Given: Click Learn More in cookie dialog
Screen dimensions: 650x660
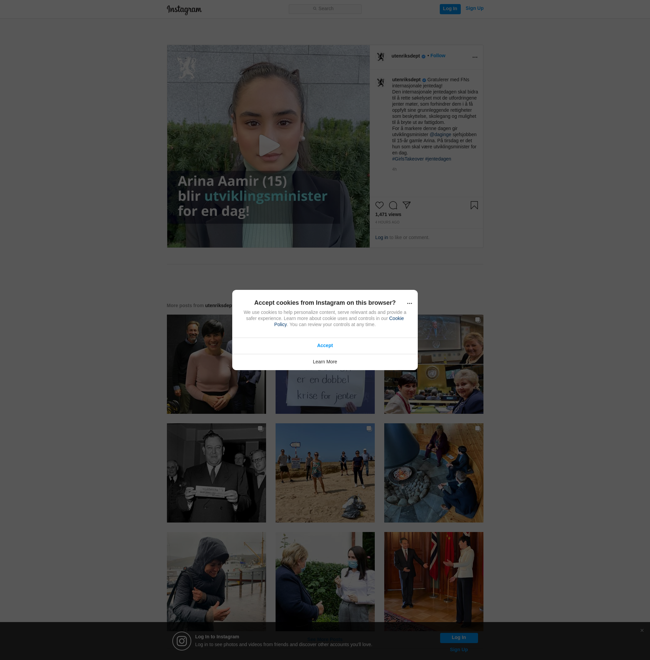Looking at the screenshot, I should pos(325,362).
